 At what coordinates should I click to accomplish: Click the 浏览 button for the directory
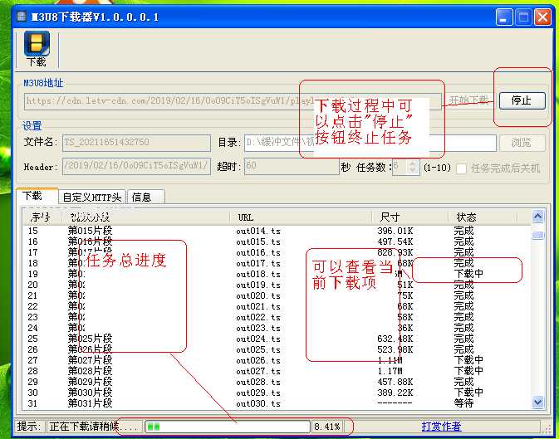(x=522, y=144)
